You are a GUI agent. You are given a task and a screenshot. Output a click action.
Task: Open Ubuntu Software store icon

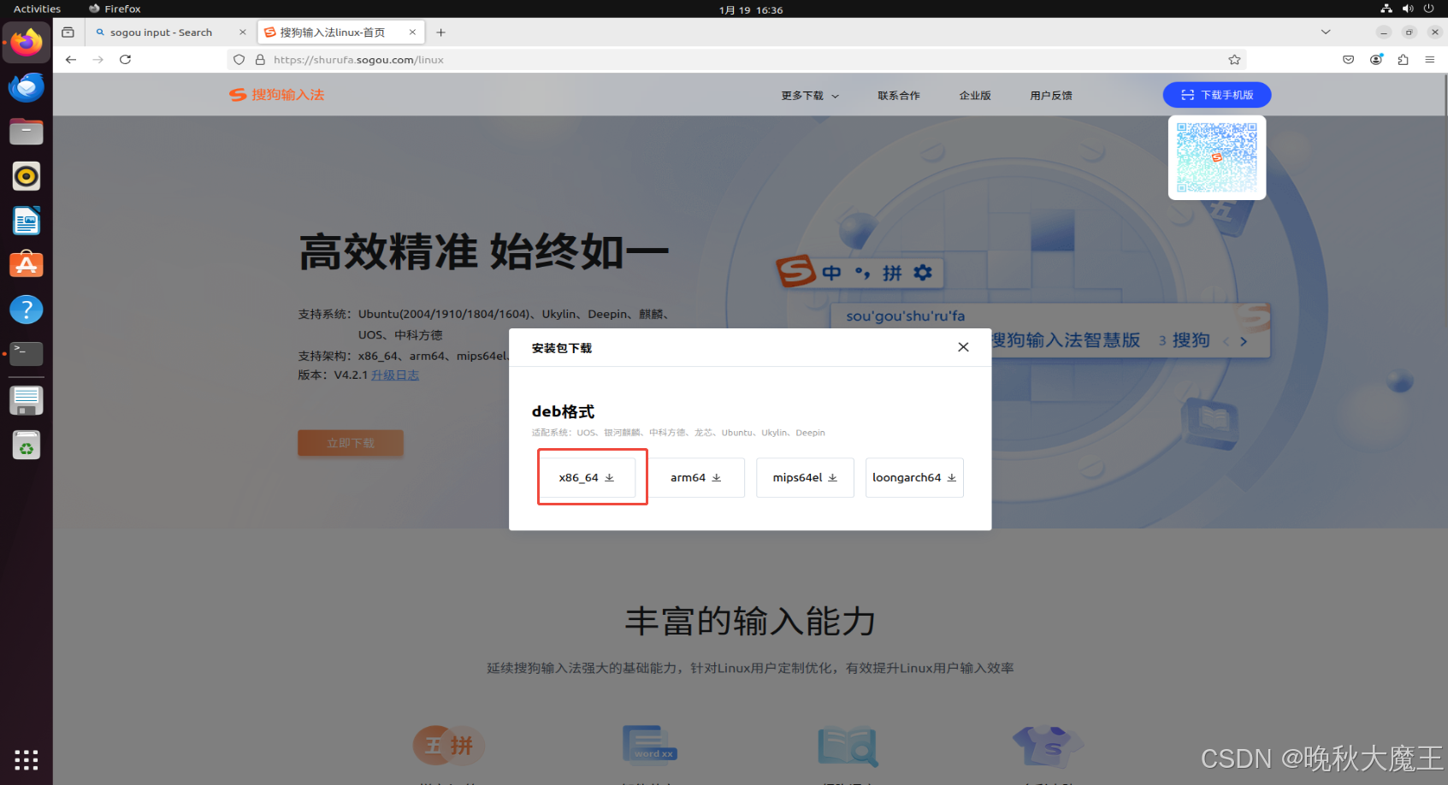click(27, 265)
